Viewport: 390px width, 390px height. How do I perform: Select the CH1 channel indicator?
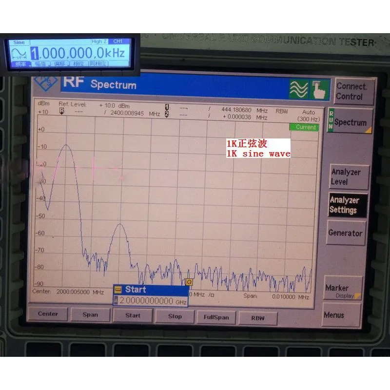[117, 41]
